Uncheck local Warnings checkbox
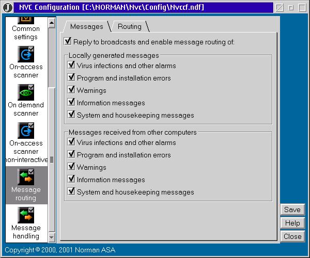 71,90
